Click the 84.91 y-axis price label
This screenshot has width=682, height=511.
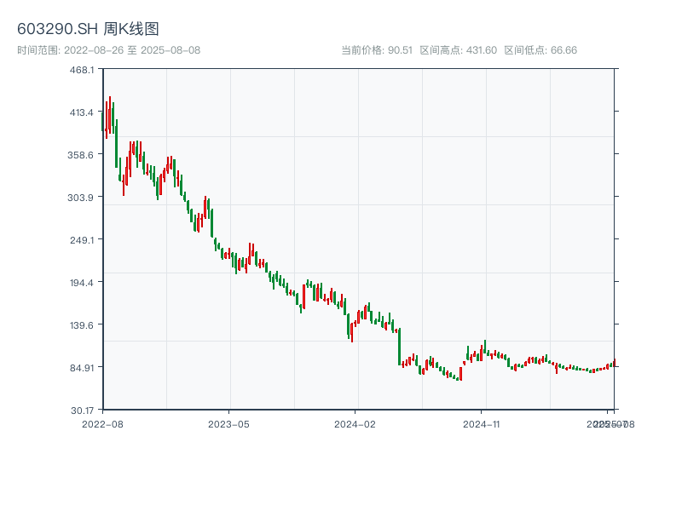82,368
